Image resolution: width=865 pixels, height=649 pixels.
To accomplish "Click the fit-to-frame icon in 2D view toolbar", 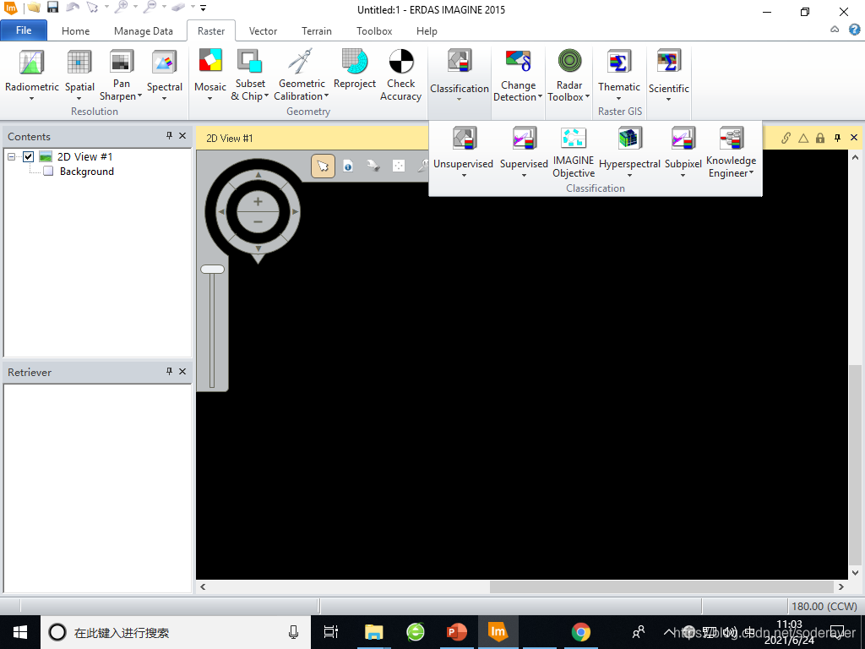I will (399, 166).
